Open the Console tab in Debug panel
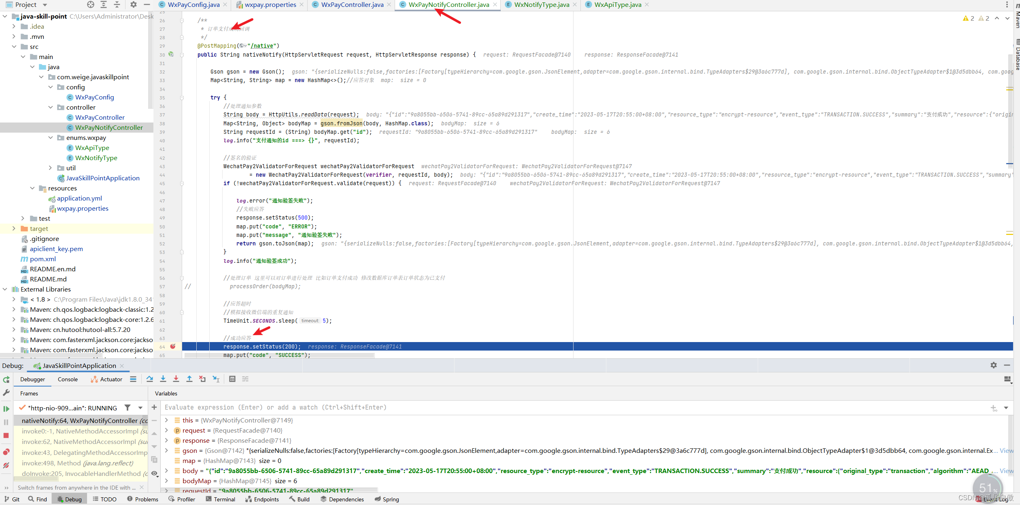The image size is (1020, 505). [68, 379]
